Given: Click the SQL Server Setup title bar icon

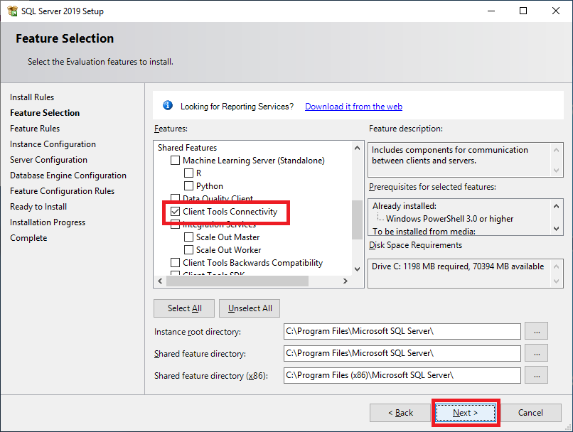Looking at the screenshot, I should pyautogui.click(x=12, y=11).
